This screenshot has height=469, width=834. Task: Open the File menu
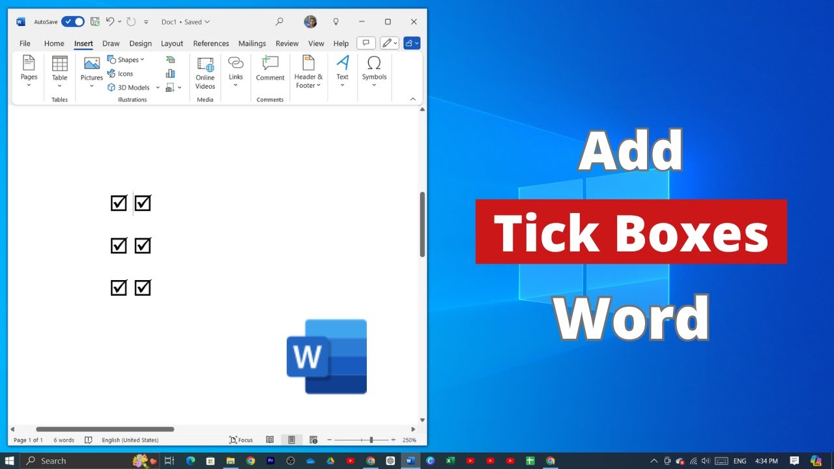(x=25, y=44)
